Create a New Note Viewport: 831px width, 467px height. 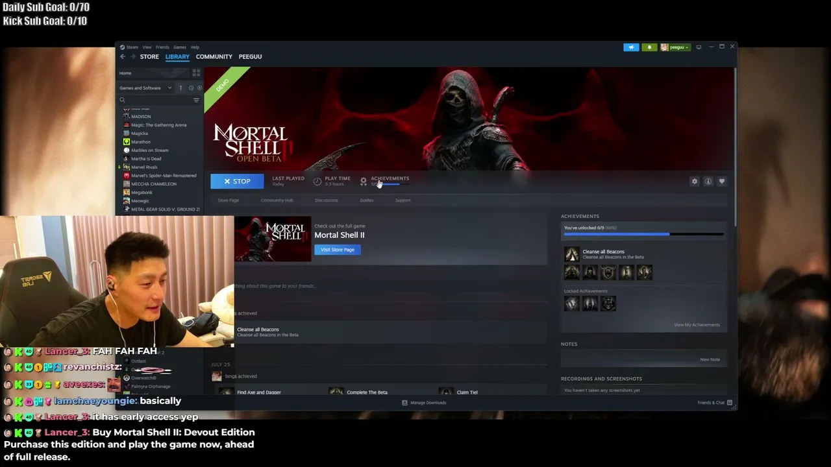pyautogui.click(x=710, y=359)
